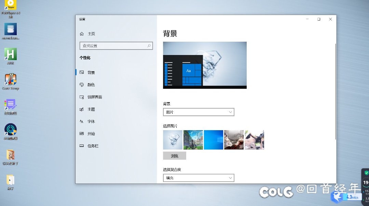Image resolution: width=369 pixels, height=206 pixels.
Task: Click the home icon next to 主页
Action: coord(82,34)
